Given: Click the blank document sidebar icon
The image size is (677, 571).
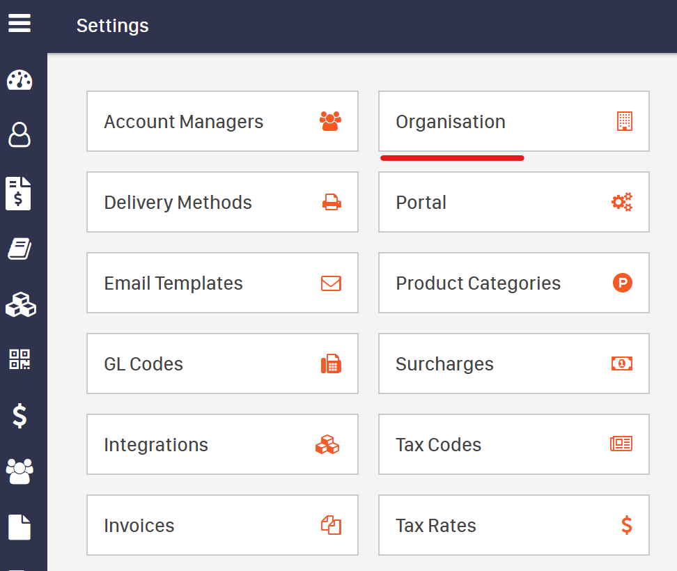Looking at the screenshot, I should pyautogui.click(x=20, y=526).
